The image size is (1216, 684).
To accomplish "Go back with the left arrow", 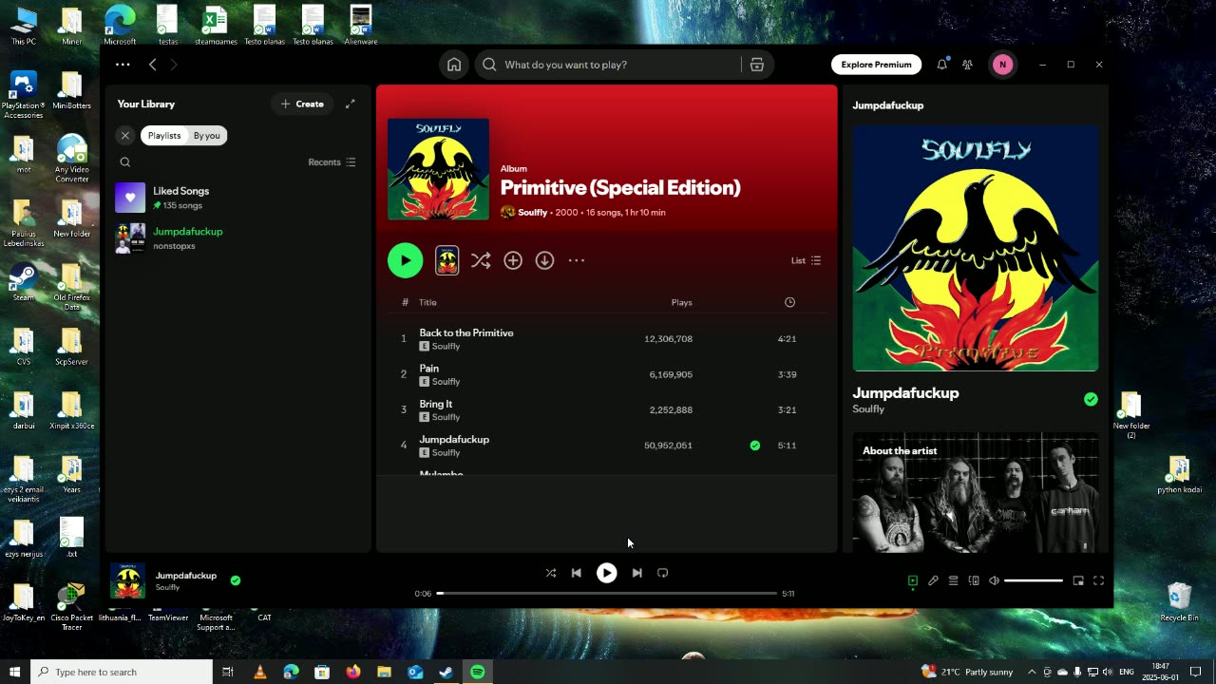I will coord(153,65).
